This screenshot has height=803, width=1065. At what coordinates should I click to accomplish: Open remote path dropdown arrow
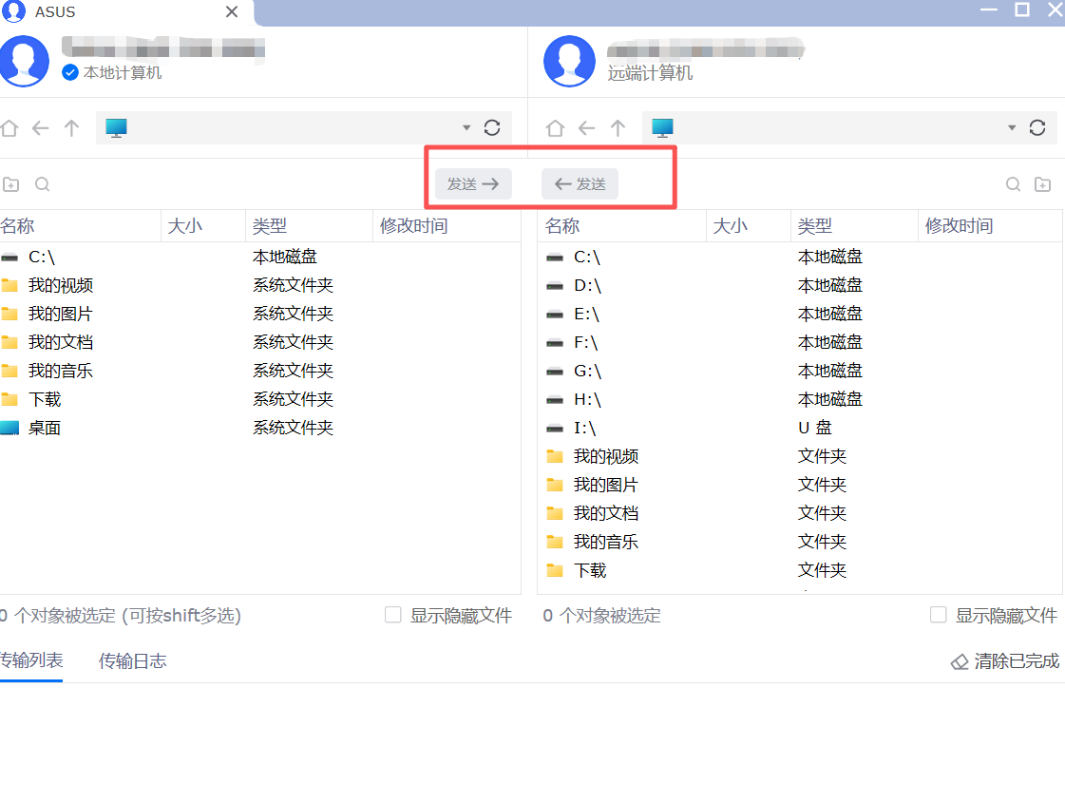coord(1012,127)
